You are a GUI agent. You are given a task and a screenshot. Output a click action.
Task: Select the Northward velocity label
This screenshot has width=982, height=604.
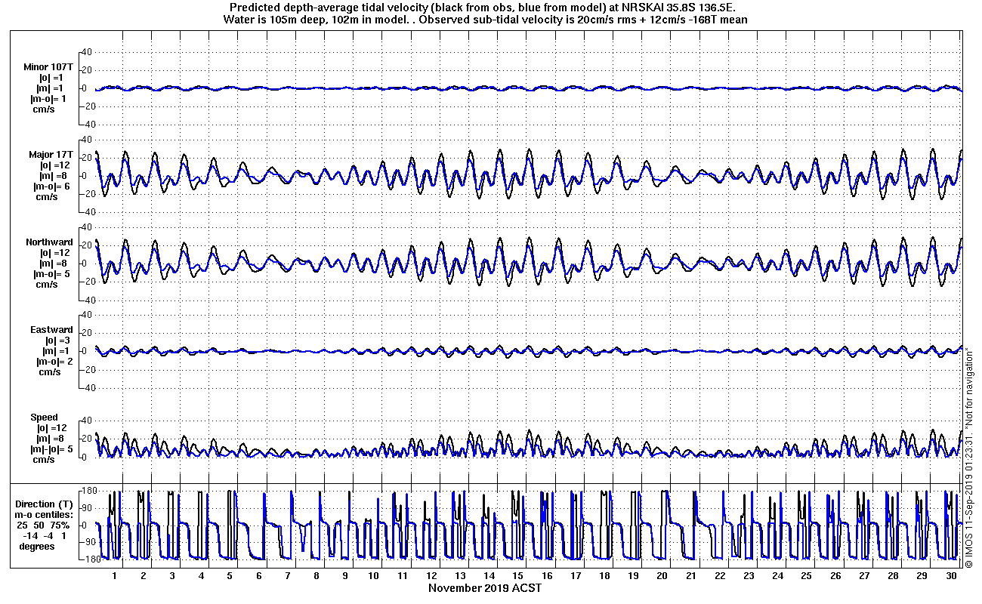pyautogui.click(x=50, y=242)
